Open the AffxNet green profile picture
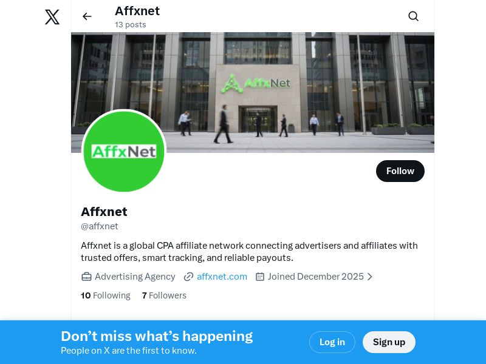 coord(124,151)
